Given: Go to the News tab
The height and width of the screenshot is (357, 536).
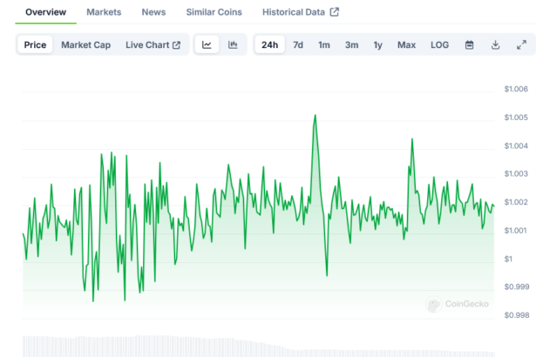Looking at the screenshot, I should coord(153,12).
